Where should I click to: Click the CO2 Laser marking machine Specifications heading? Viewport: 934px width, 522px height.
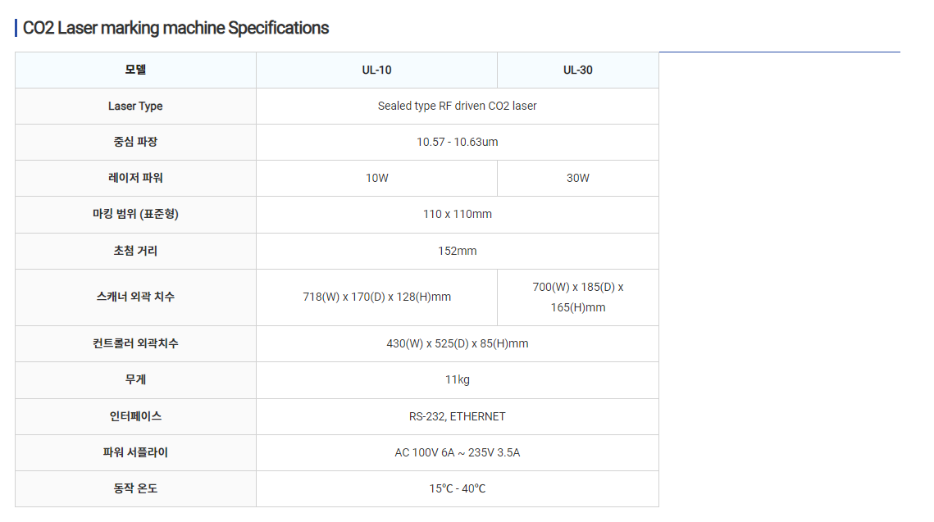click(175, 28)
